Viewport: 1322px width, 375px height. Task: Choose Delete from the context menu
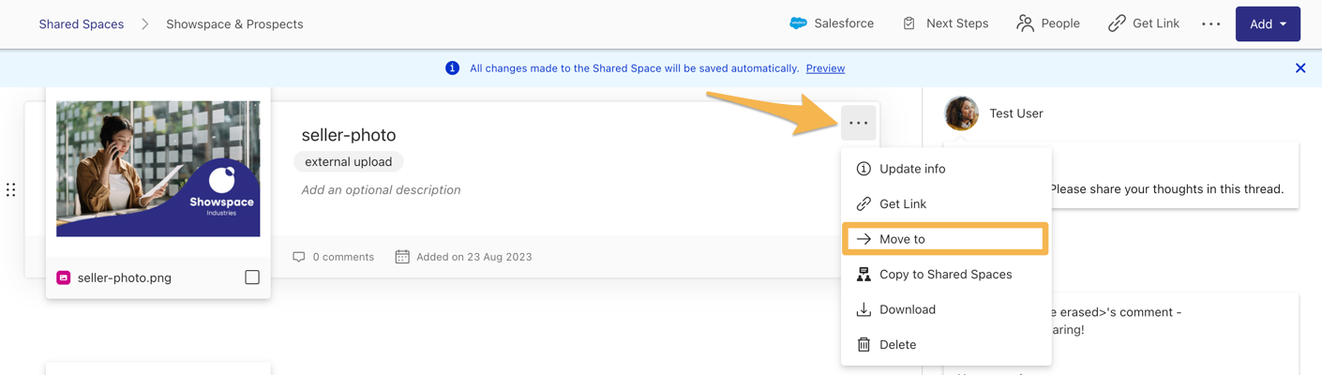897,345
